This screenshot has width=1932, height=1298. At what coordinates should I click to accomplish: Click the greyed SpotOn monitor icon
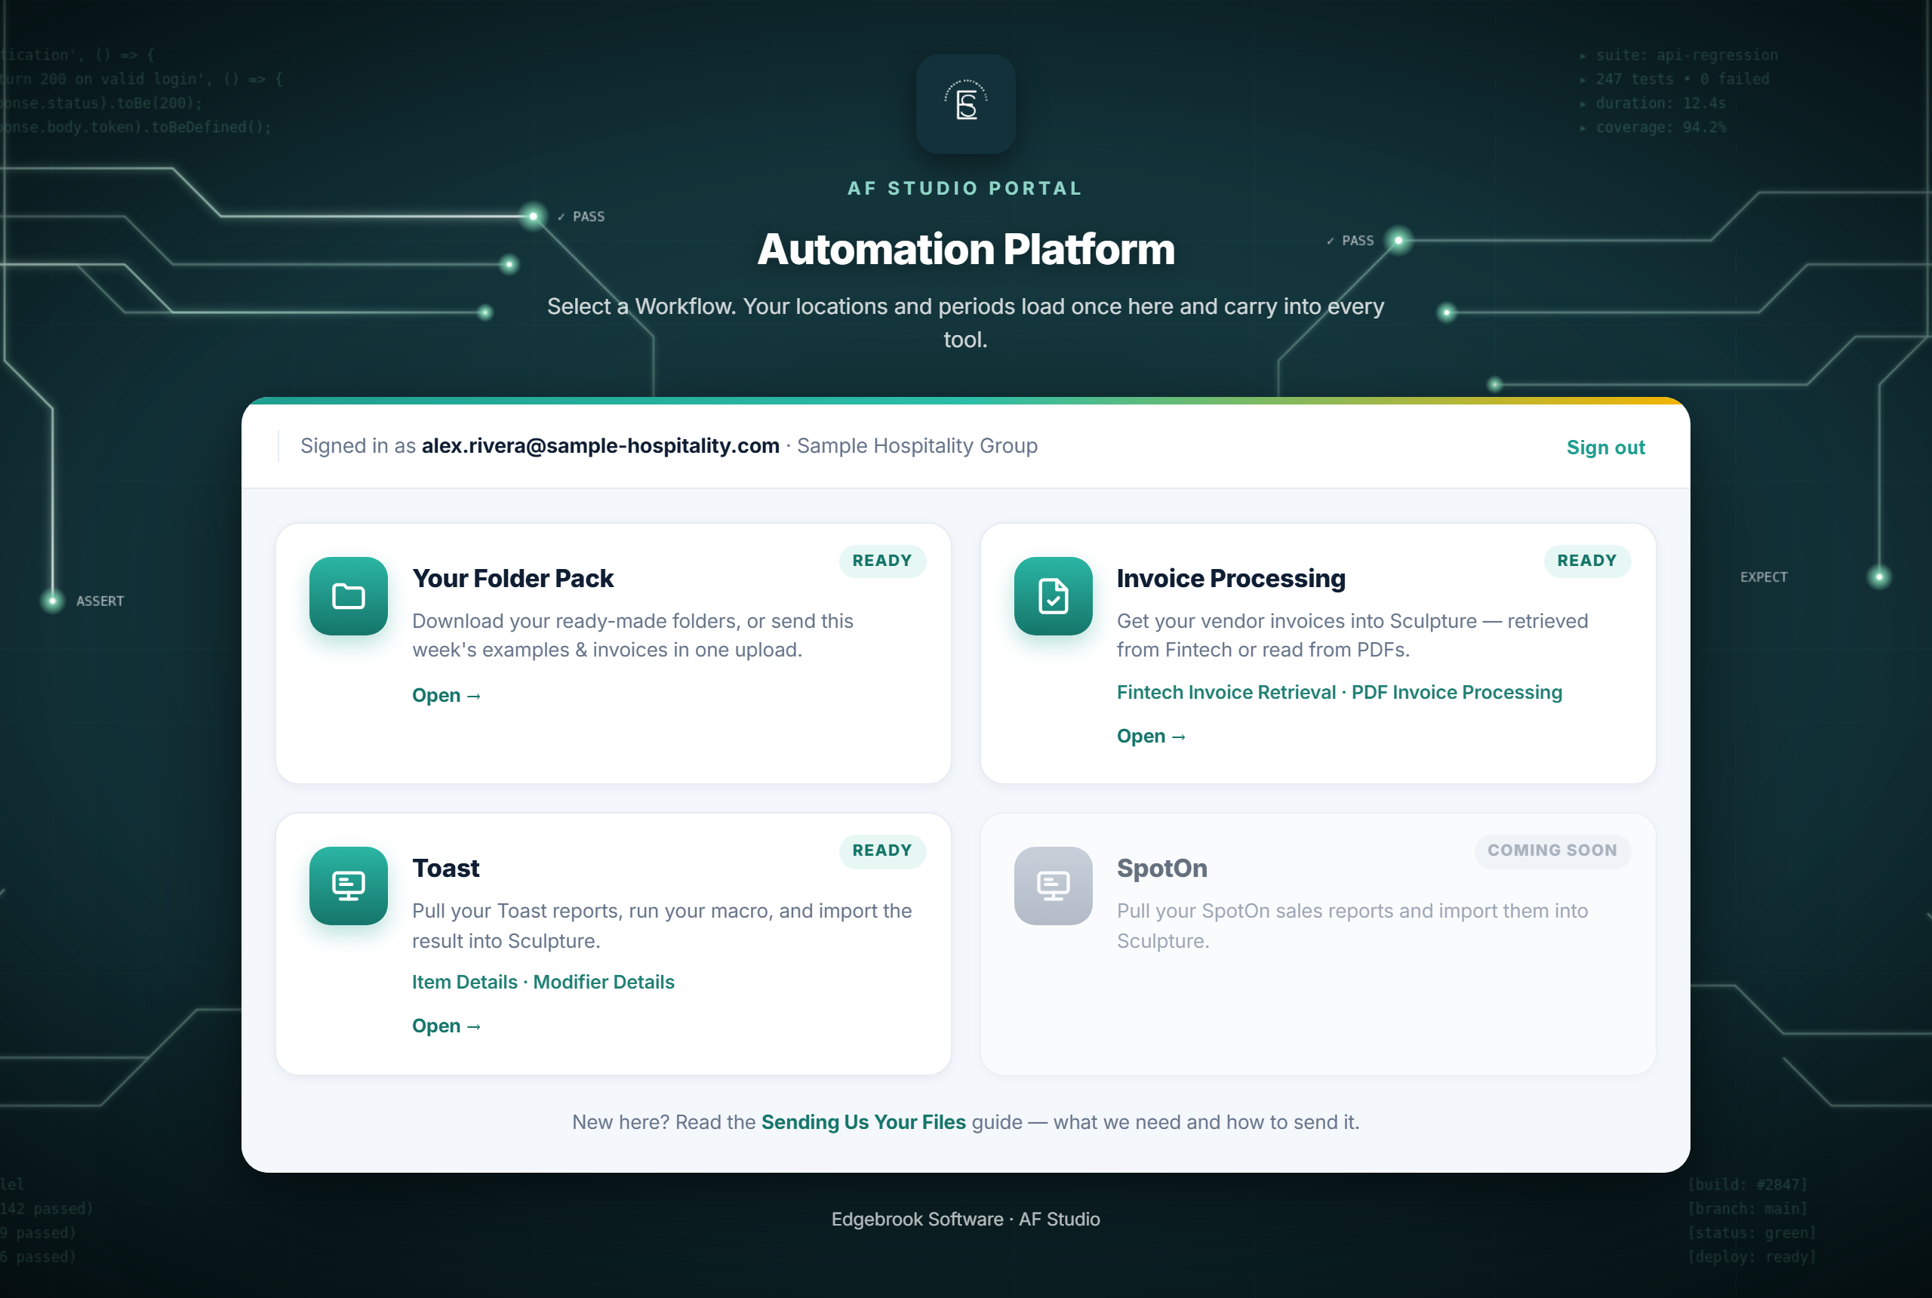[x=1053, y=886]
